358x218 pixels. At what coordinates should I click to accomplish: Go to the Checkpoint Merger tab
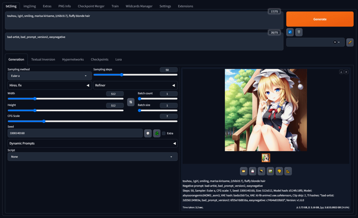click(x=91, y=6)
